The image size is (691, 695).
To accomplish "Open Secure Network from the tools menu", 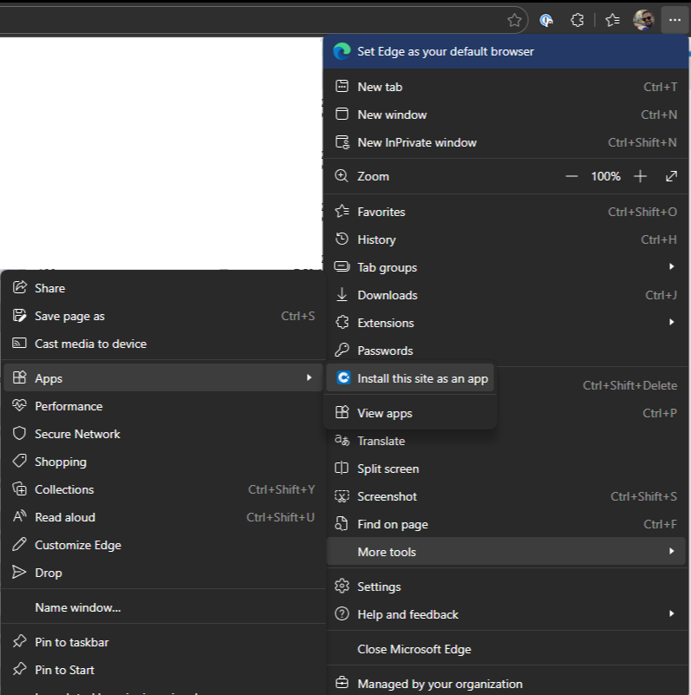I will tap(77, 434).
